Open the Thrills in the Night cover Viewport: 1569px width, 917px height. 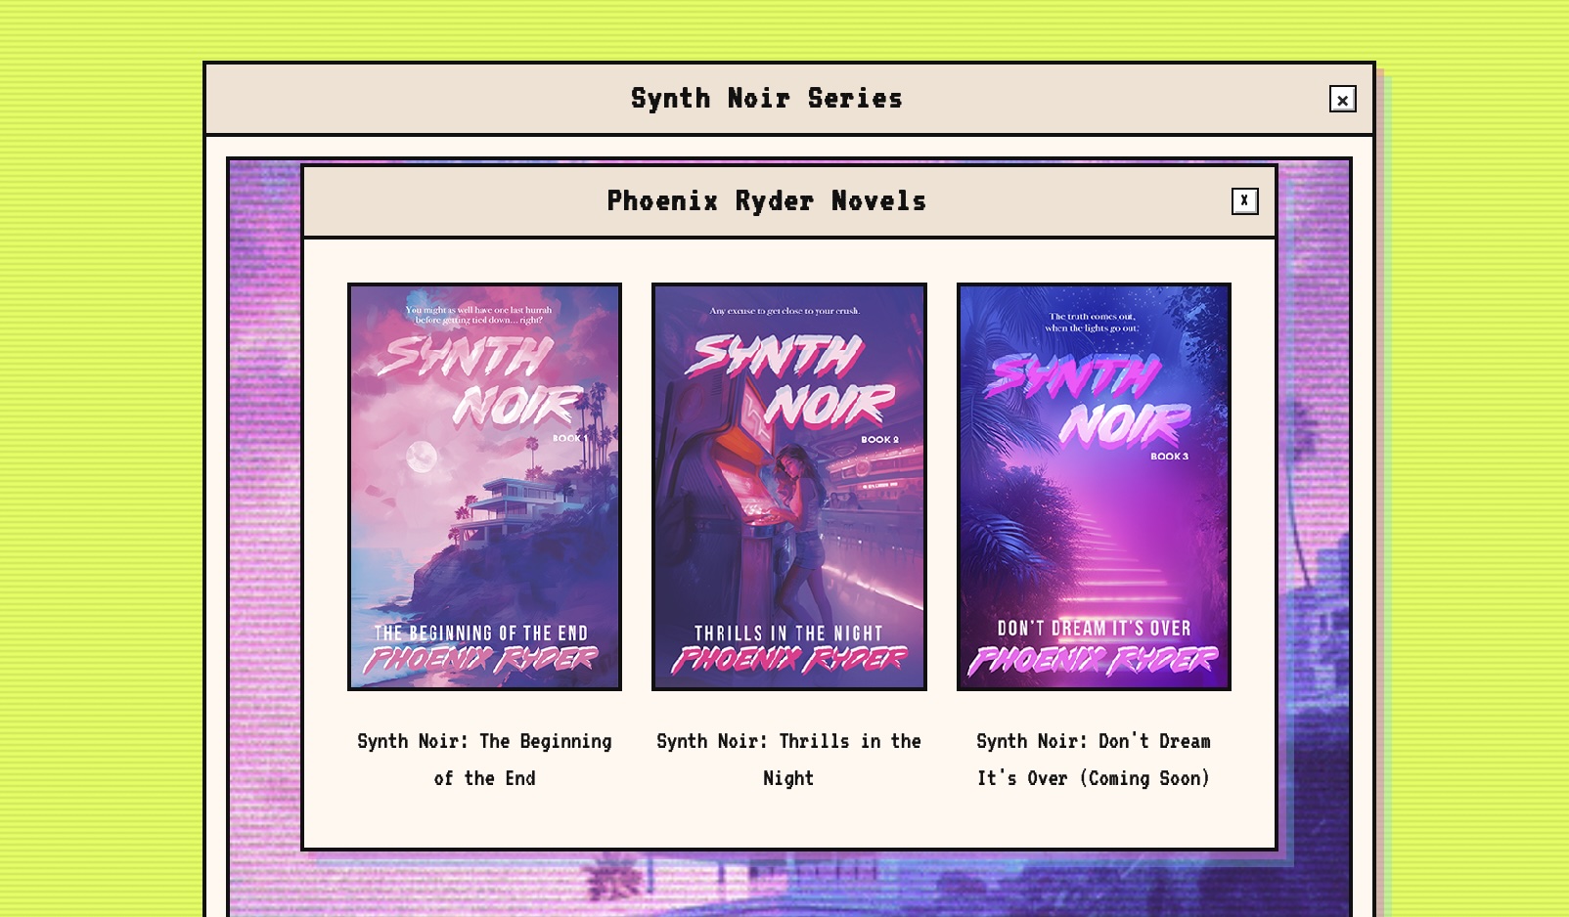[788, 487]
